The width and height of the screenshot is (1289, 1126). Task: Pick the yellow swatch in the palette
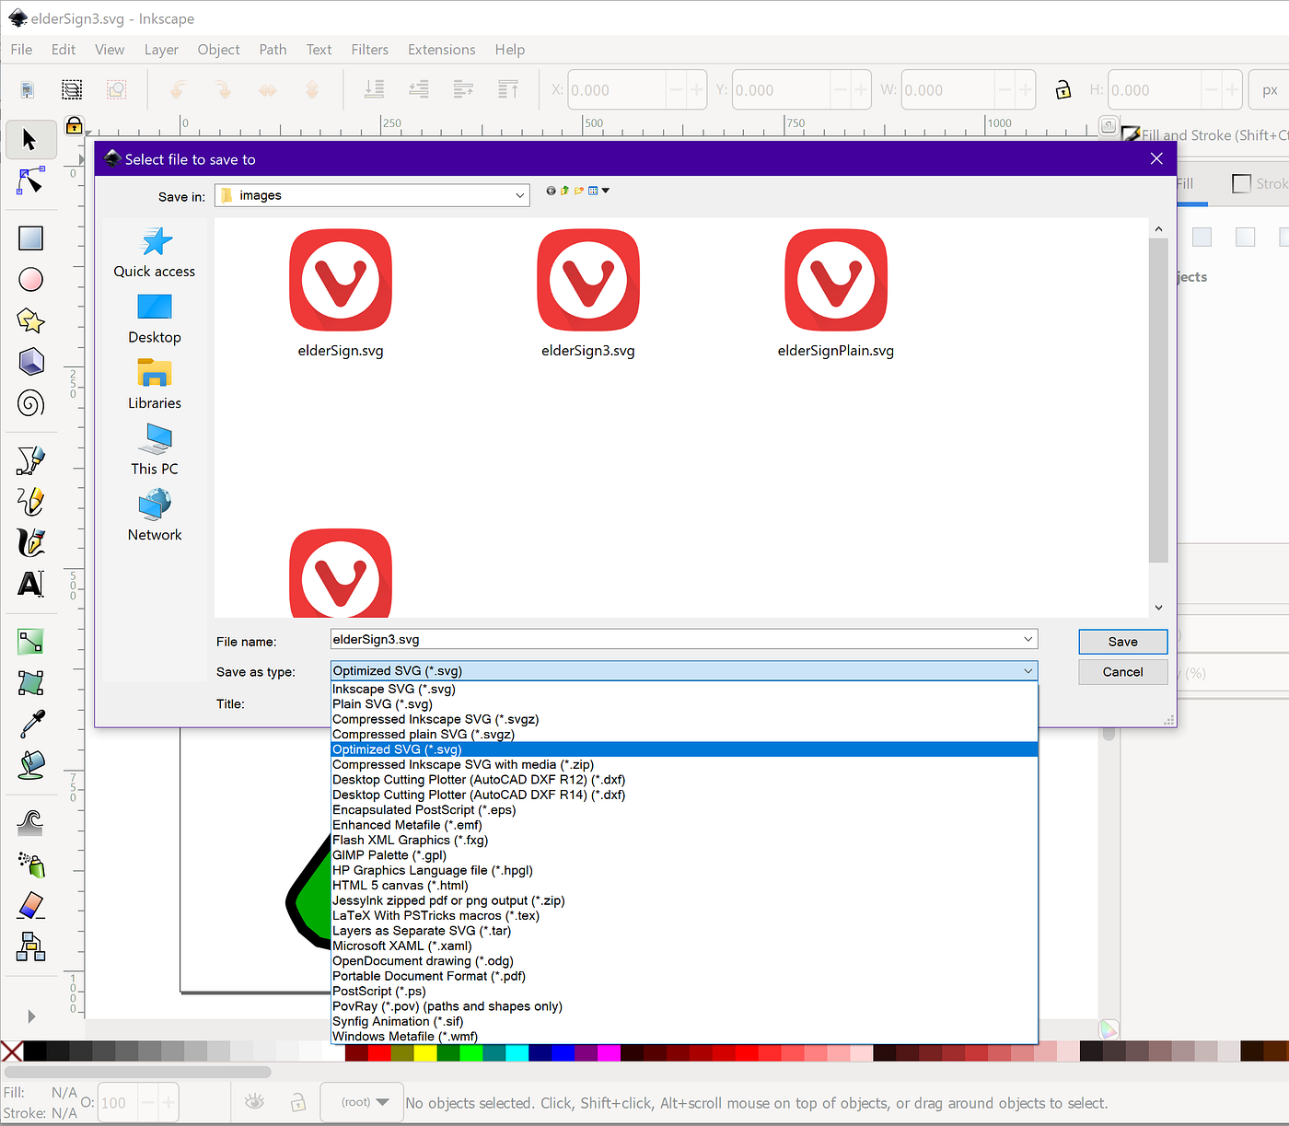pos(424,1051)
